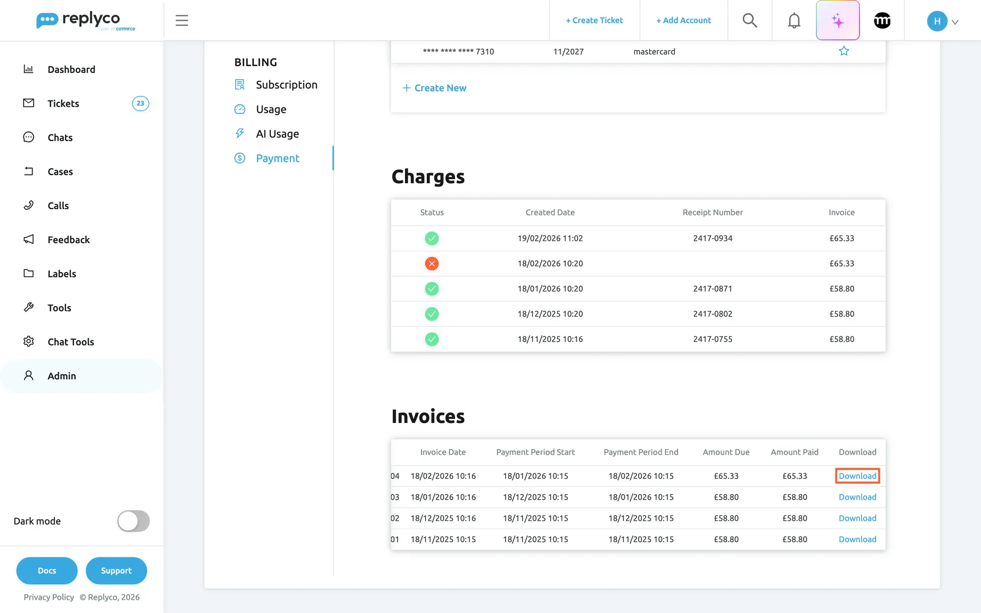This screenshot has width=981, height=613.
Task: Click receipt number 2417-0934
Action: [712, 239]
